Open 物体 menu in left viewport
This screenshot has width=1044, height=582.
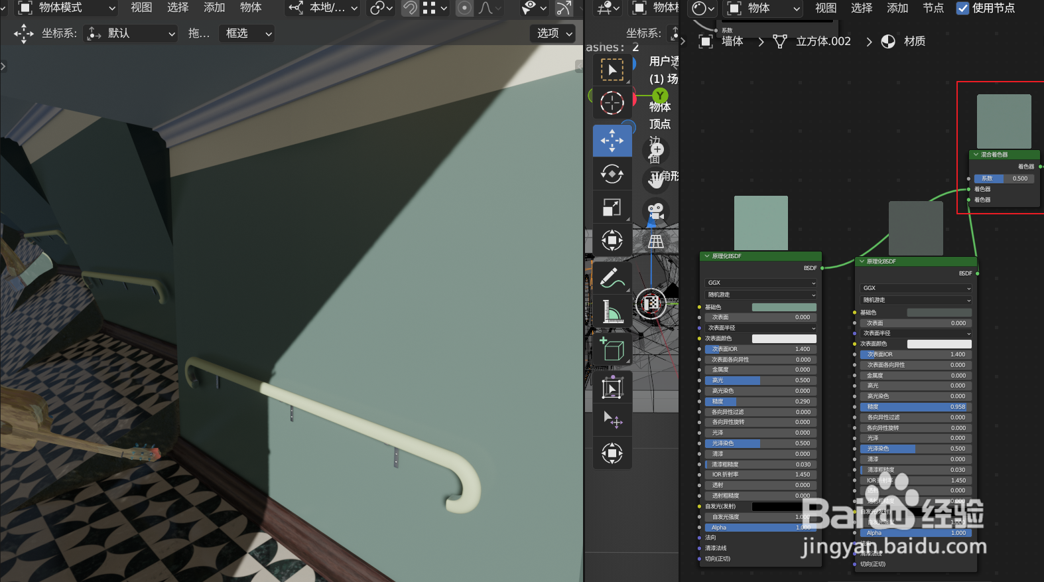click(251, 7)
